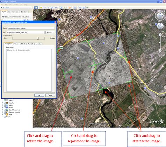
Task: Click the View in Google Maps icon
Action: 87,8
